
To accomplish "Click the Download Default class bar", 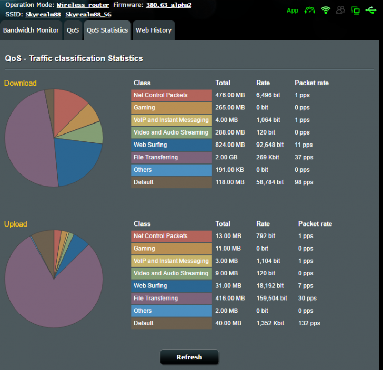I will (x=172, y=182).
